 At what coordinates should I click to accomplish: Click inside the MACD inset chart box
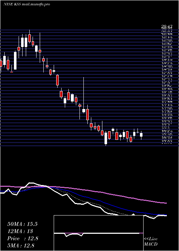click(98, 233)
